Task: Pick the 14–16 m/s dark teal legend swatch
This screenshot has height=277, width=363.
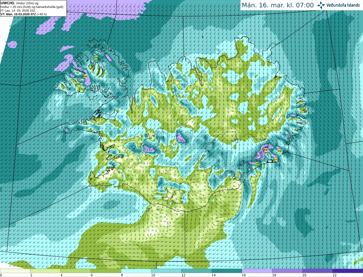Action: tap(227, 271)
